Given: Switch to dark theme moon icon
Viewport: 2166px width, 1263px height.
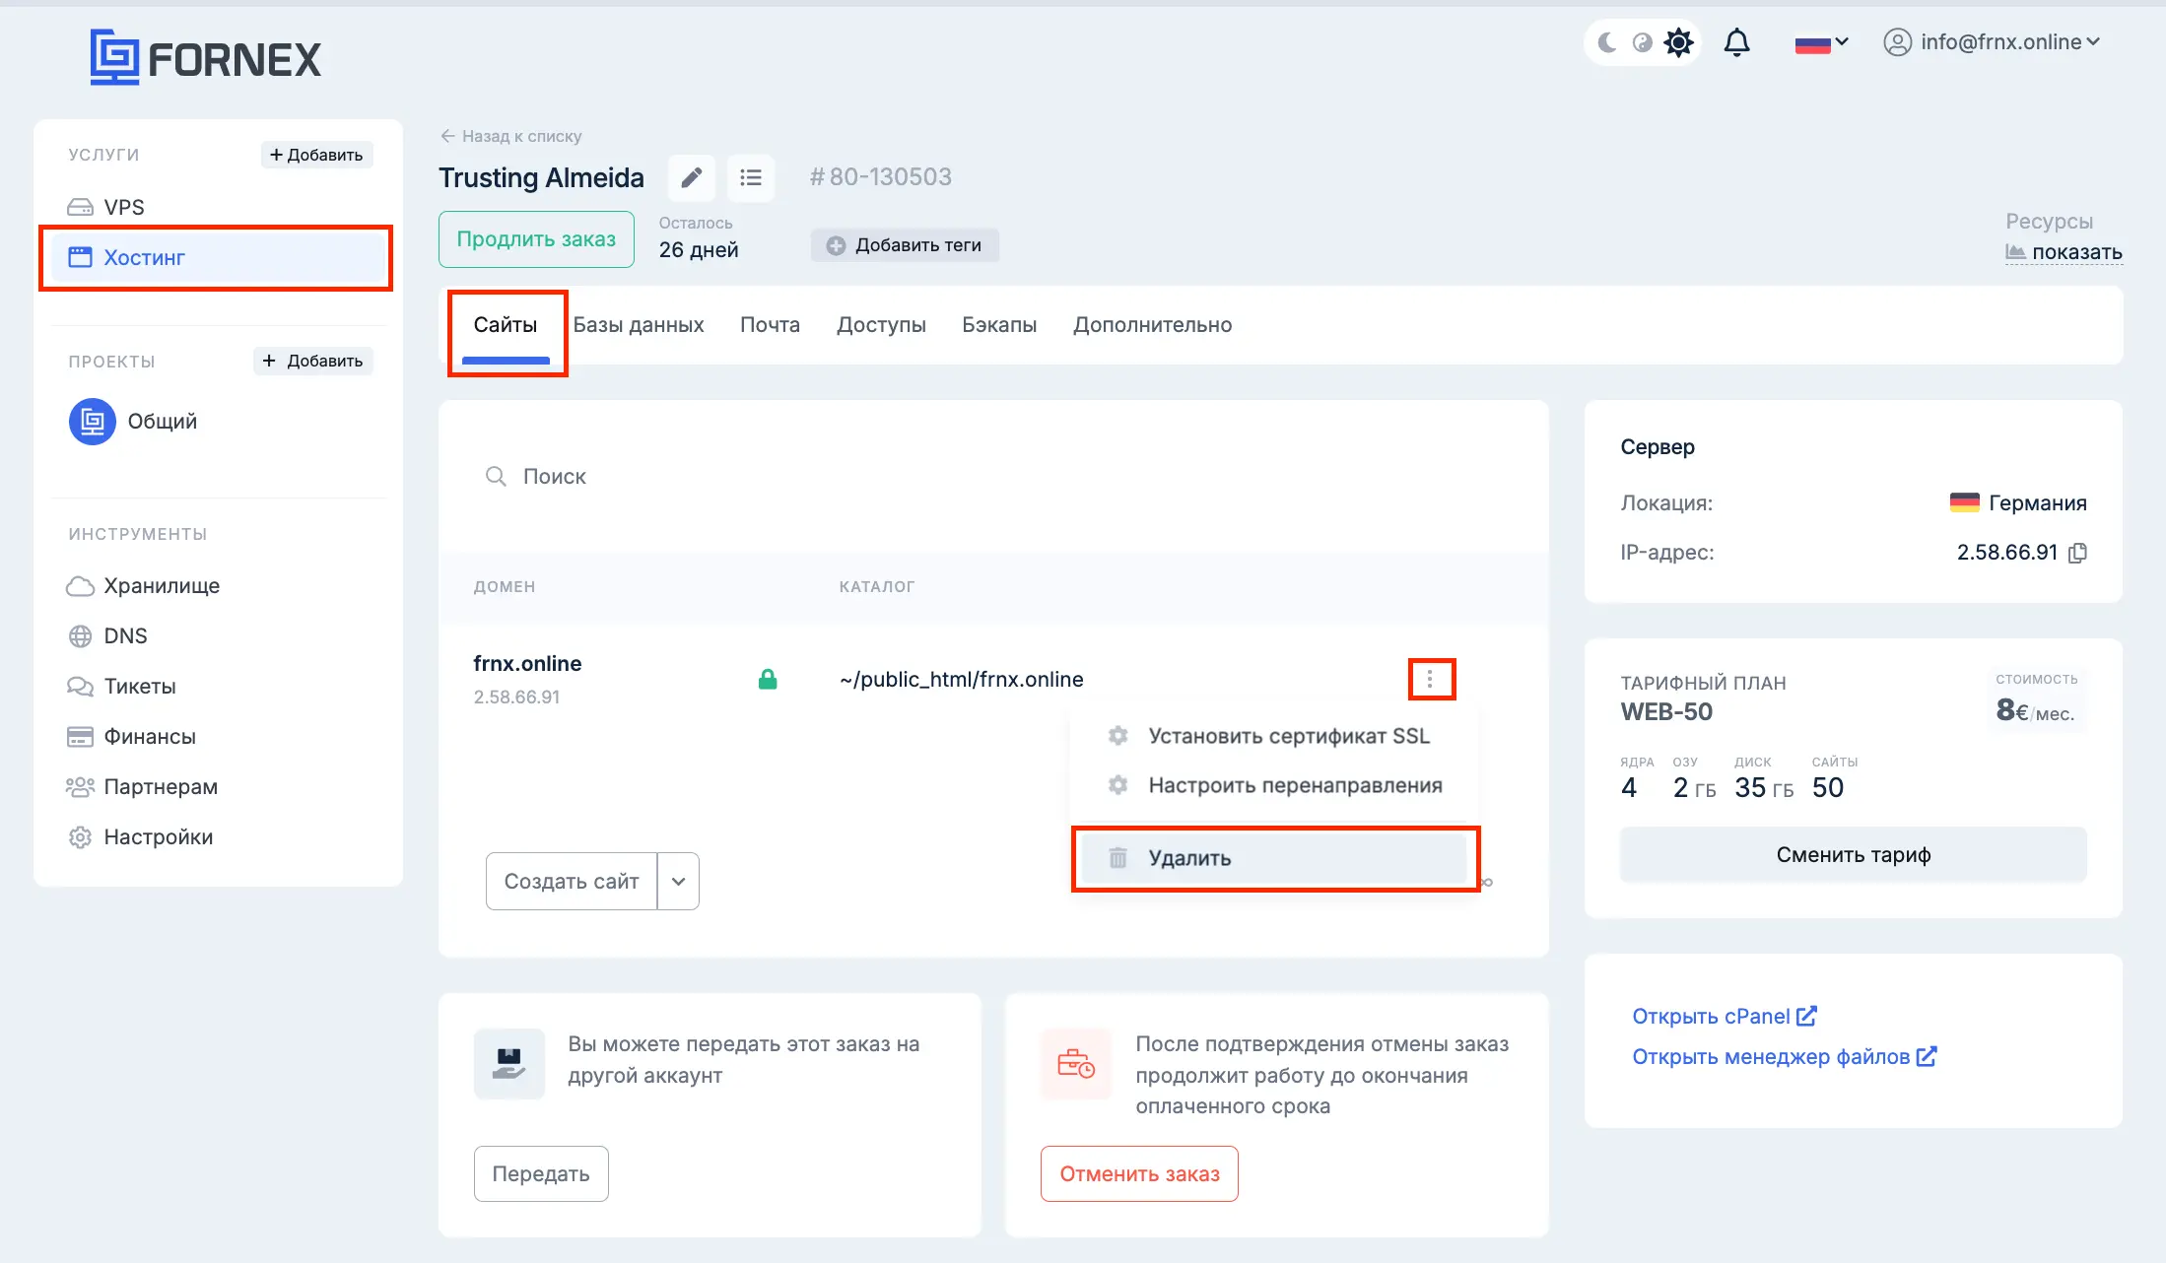Looking at the screenshot, I should tap(1607, 42).
